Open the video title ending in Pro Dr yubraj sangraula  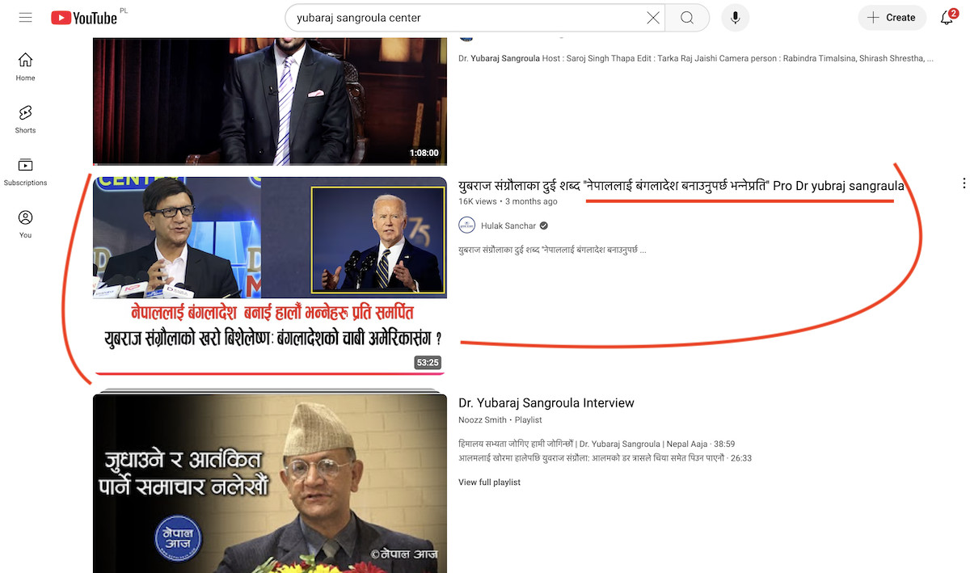click(x=681, y=186)
